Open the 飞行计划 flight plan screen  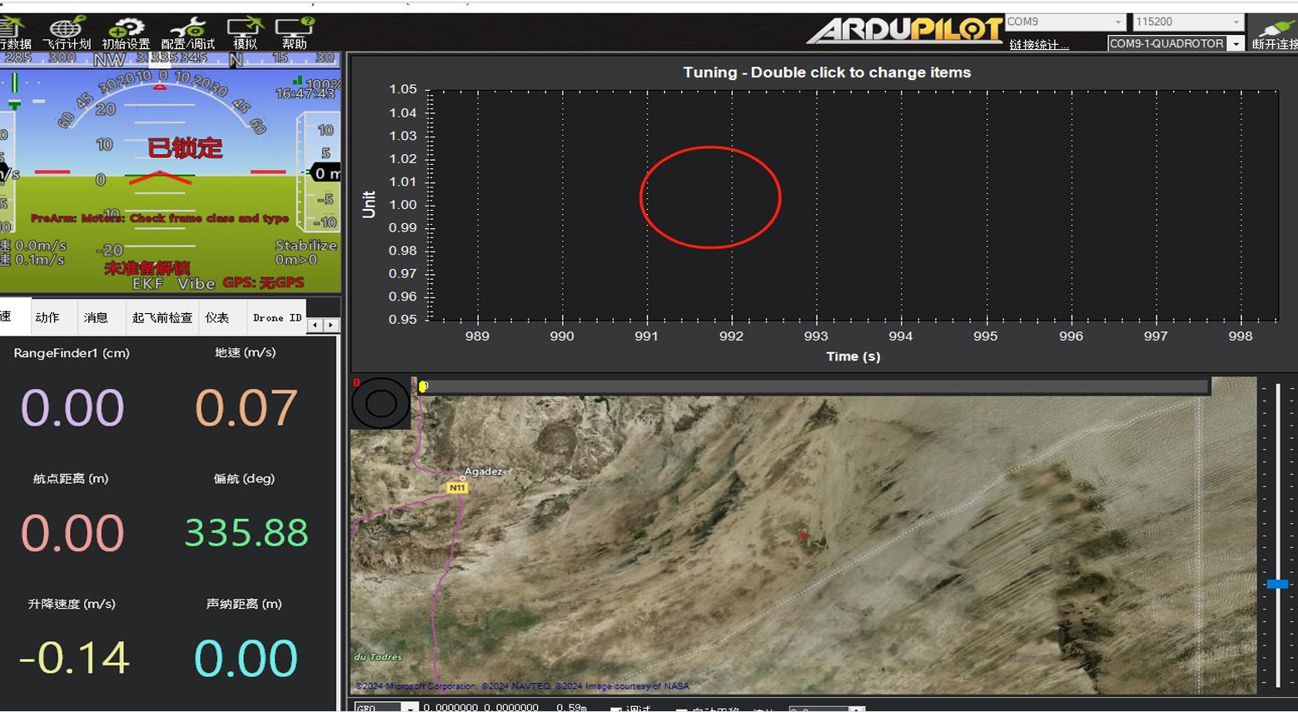point(66,32)
